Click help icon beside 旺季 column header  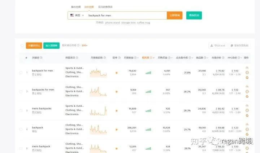(x=119, y=58)
